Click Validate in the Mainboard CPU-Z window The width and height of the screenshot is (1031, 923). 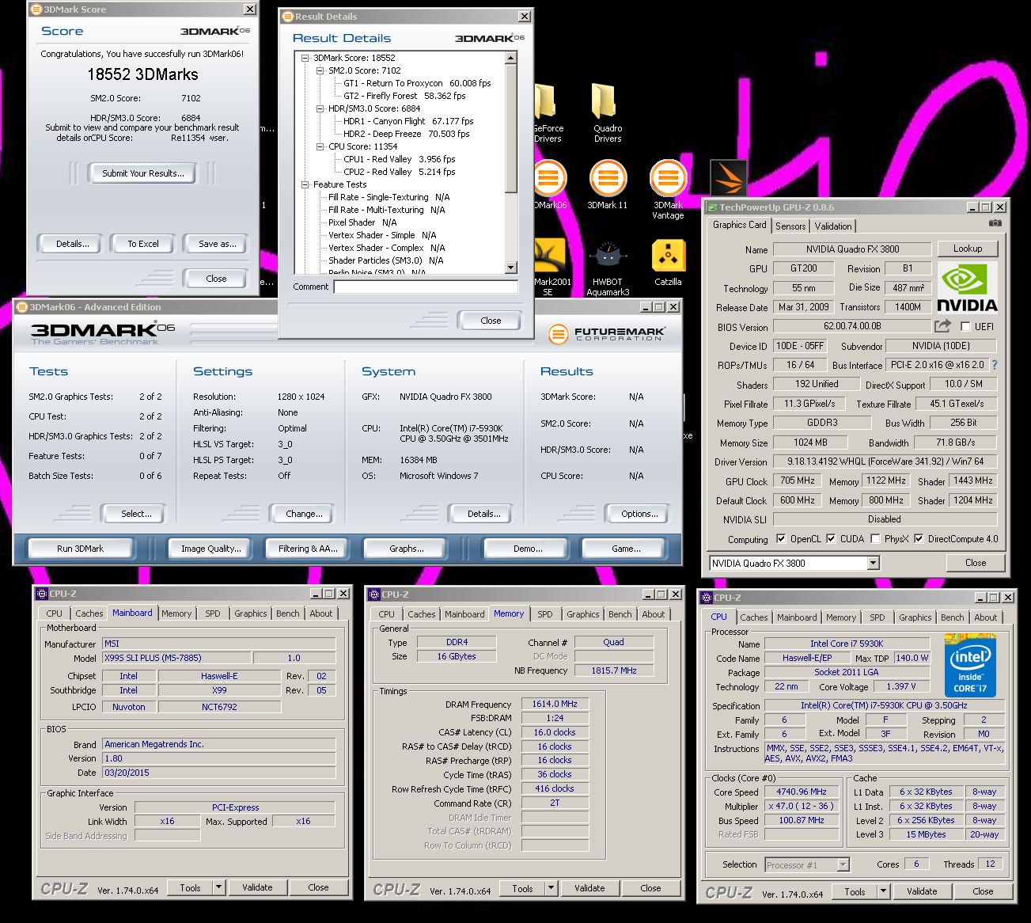point(257,887)
